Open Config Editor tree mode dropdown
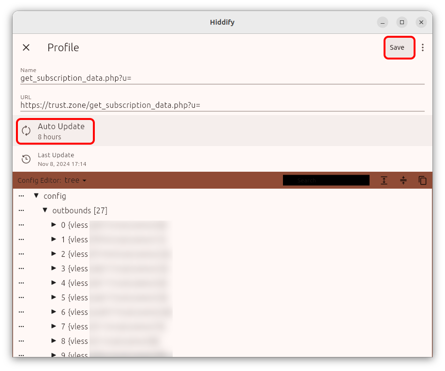 [75, 180]
